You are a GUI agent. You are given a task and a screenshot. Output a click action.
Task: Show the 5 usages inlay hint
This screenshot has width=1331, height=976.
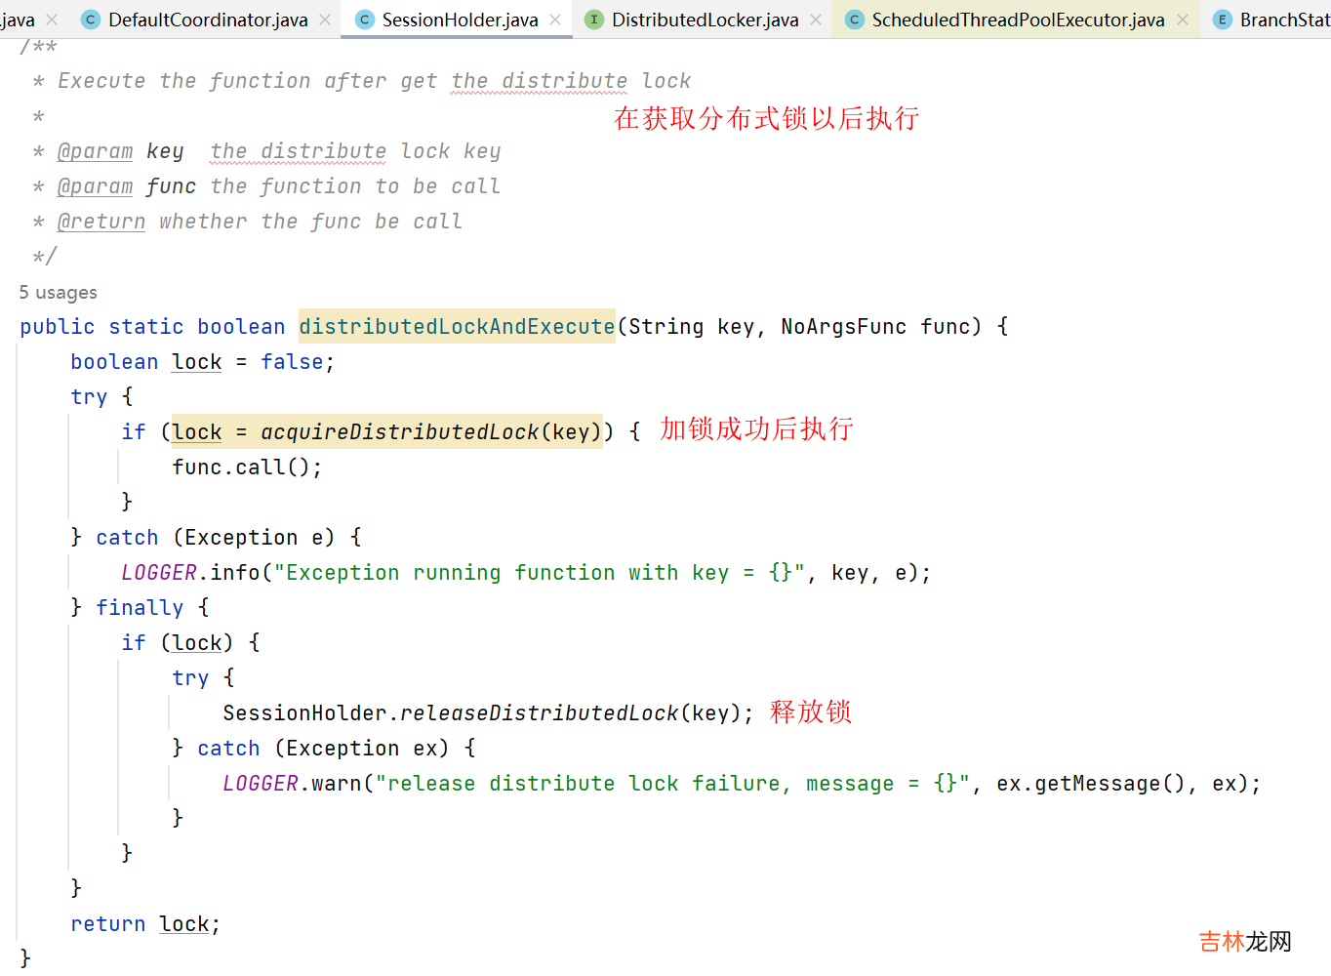(59, 293)
